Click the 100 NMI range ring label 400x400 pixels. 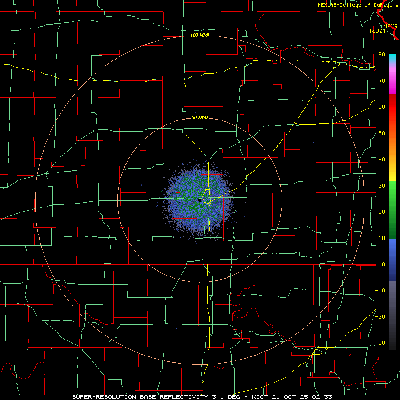pos(200,35)
